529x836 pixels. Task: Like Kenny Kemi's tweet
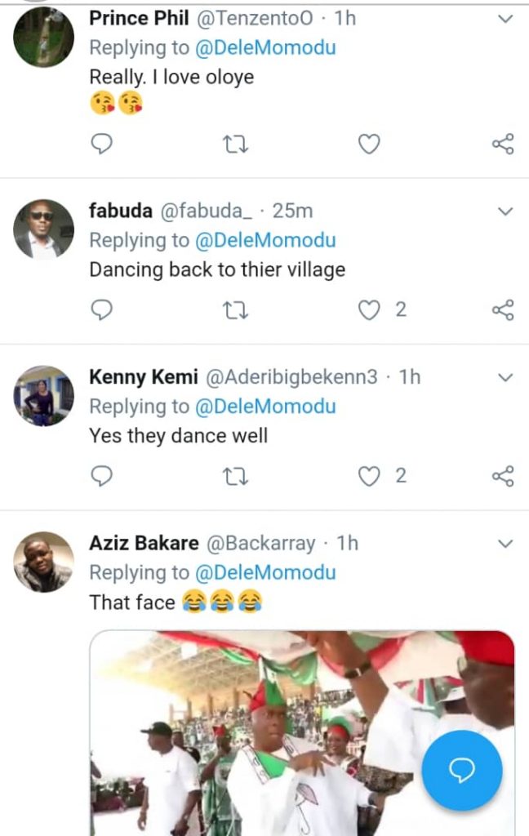tap(370, 476)
